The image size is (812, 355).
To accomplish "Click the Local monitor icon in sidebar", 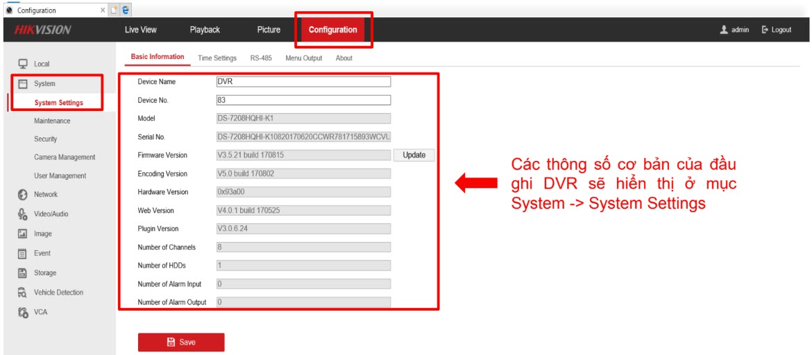I will [x=22, y=64].
